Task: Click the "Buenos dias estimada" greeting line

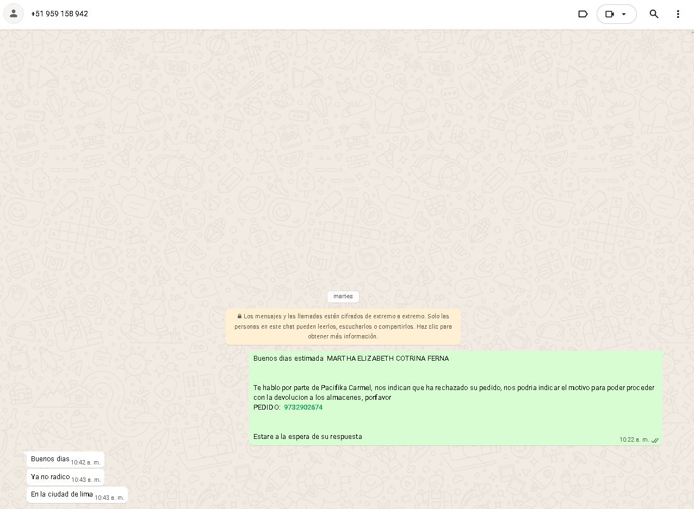Action: [x=351, y=359]
